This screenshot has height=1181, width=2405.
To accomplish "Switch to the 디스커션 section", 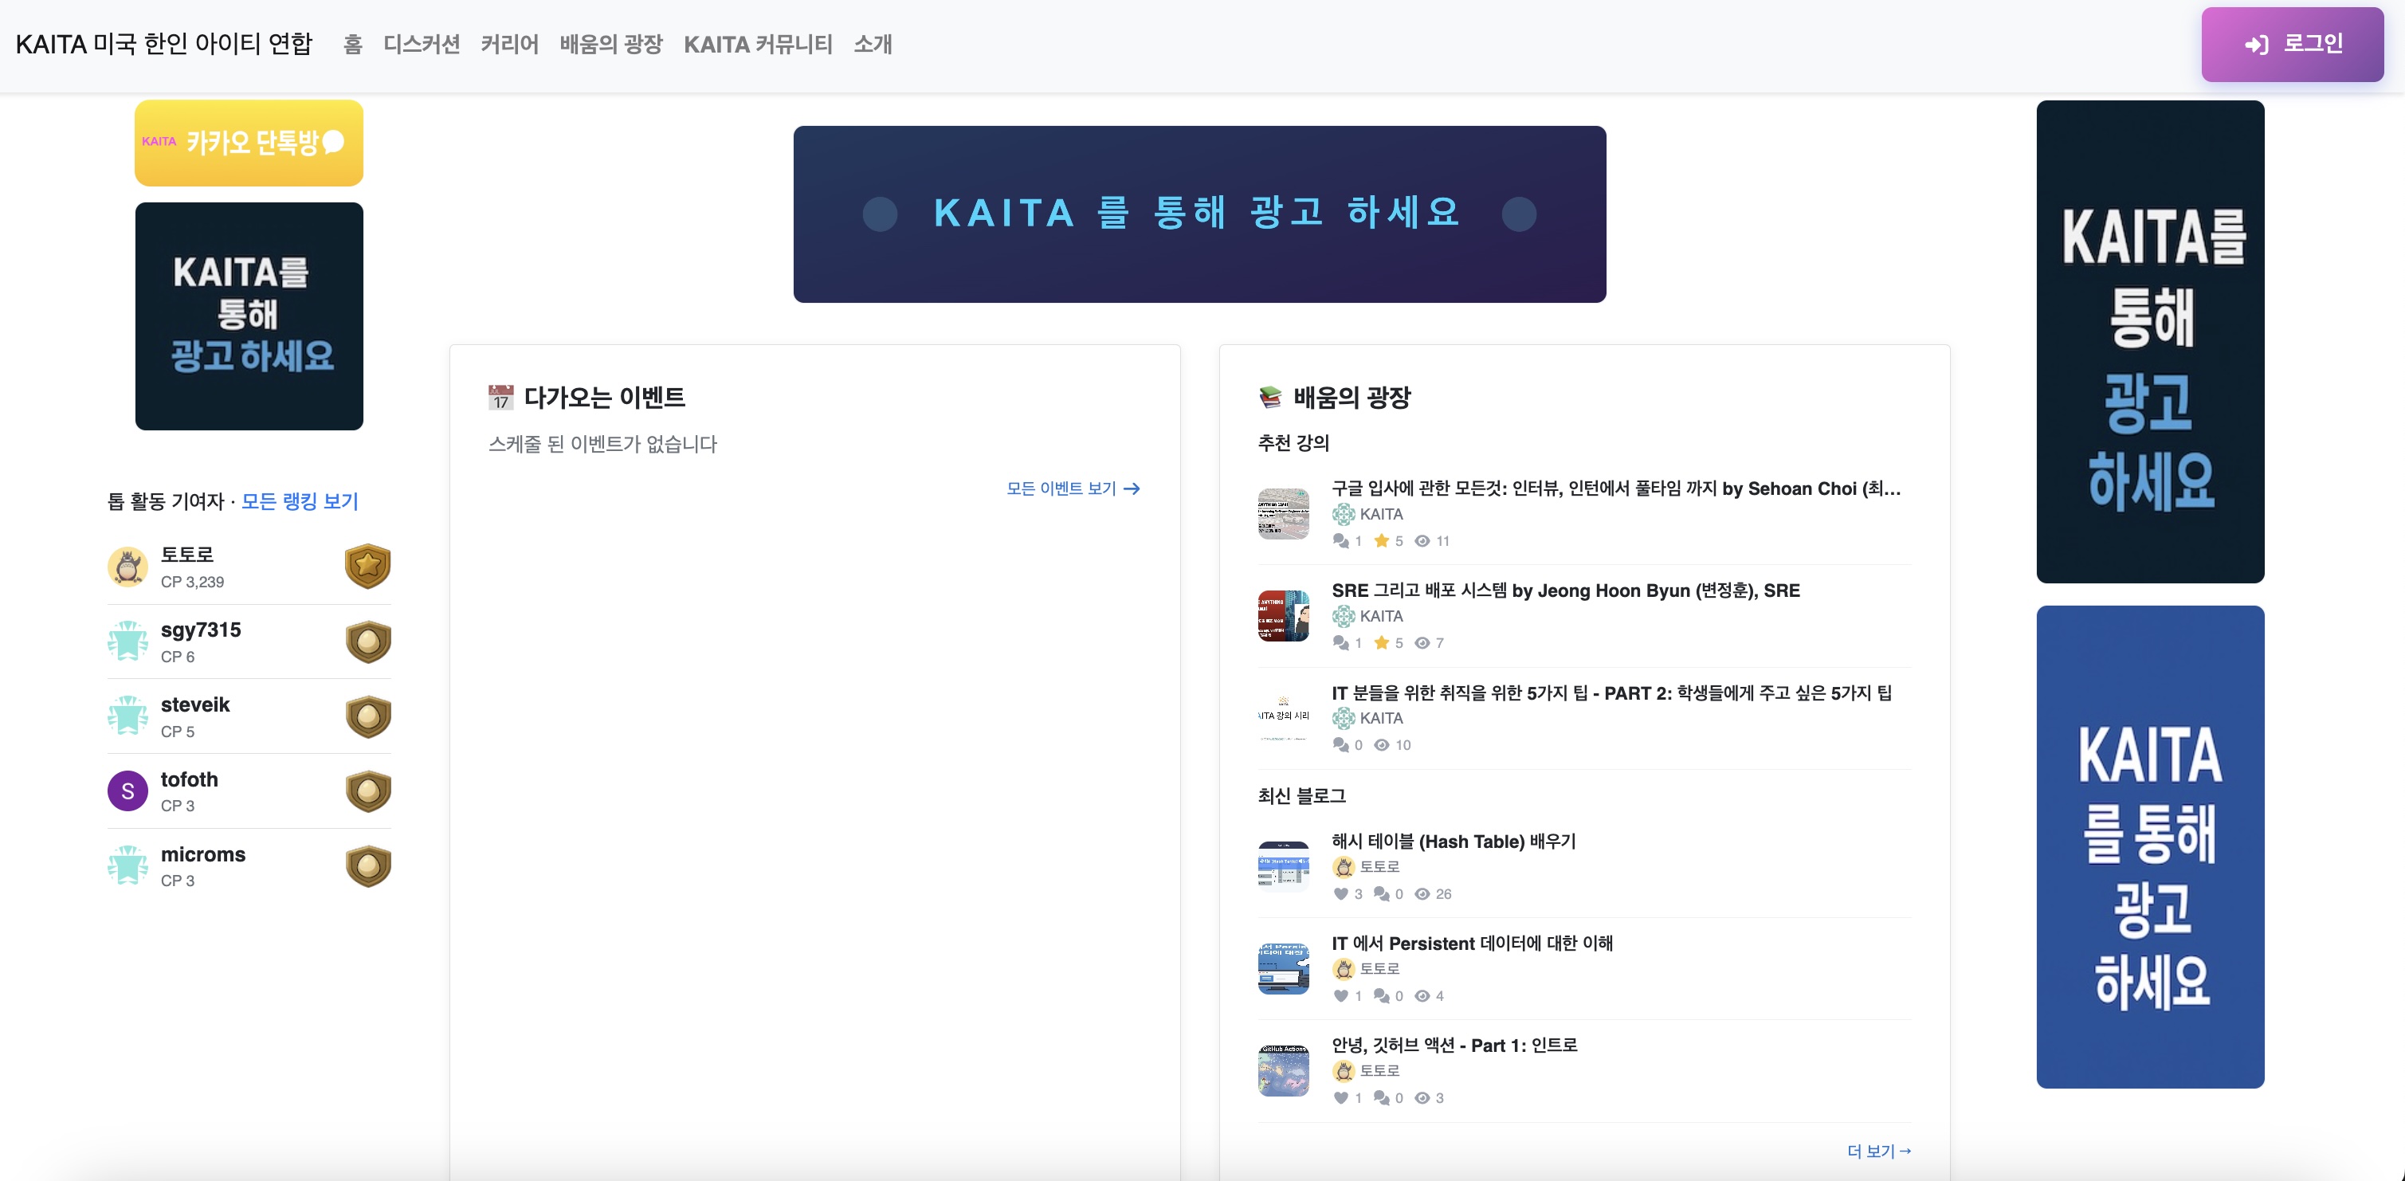I will pyautogui.click(x=421, y=45).
